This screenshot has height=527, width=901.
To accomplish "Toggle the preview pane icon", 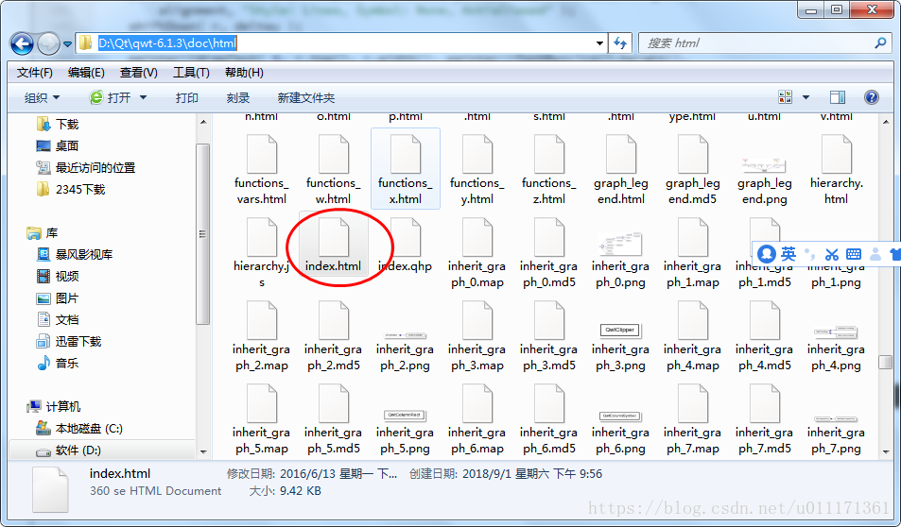I will tap(838, 97).
